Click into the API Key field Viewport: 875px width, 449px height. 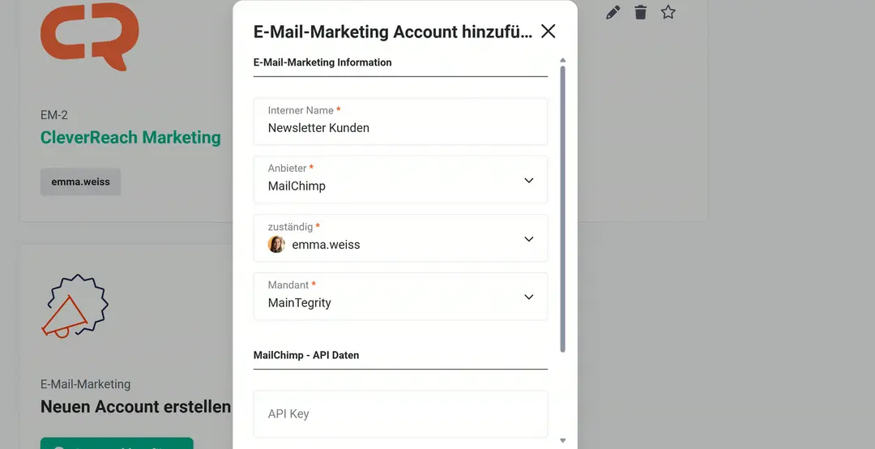[400, 414]
